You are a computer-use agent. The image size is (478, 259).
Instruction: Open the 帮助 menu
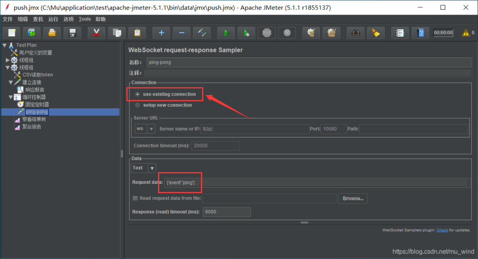(100, 19)
